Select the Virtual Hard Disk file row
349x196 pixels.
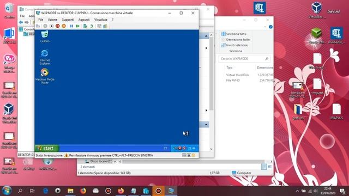tap(249, 75)
